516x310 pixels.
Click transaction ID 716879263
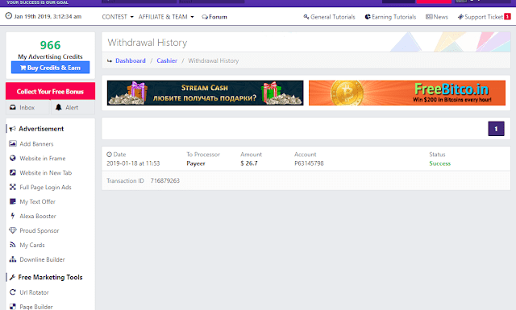click(164, 180)
